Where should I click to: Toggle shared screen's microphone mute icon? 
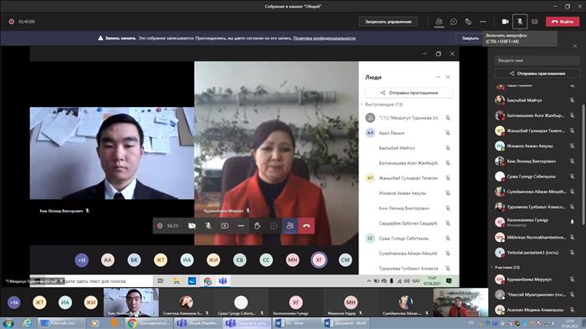pyautogui.click(x=208, y=226)
